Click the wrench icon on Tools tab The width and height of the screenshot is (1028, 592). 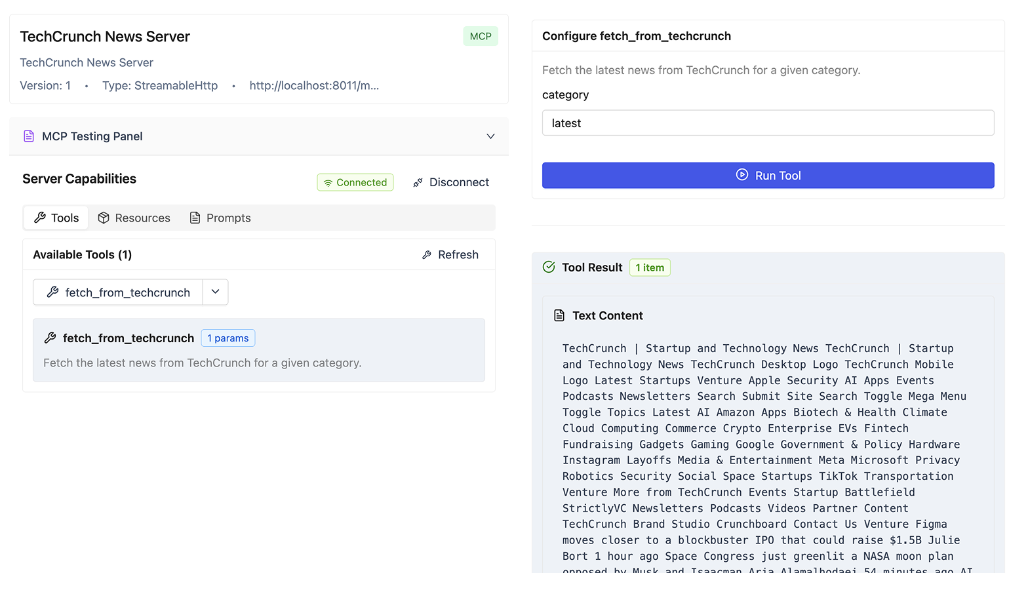40,218
